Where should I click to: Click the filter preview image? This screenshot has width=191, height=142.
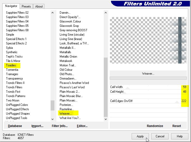(x=148, y=40)
